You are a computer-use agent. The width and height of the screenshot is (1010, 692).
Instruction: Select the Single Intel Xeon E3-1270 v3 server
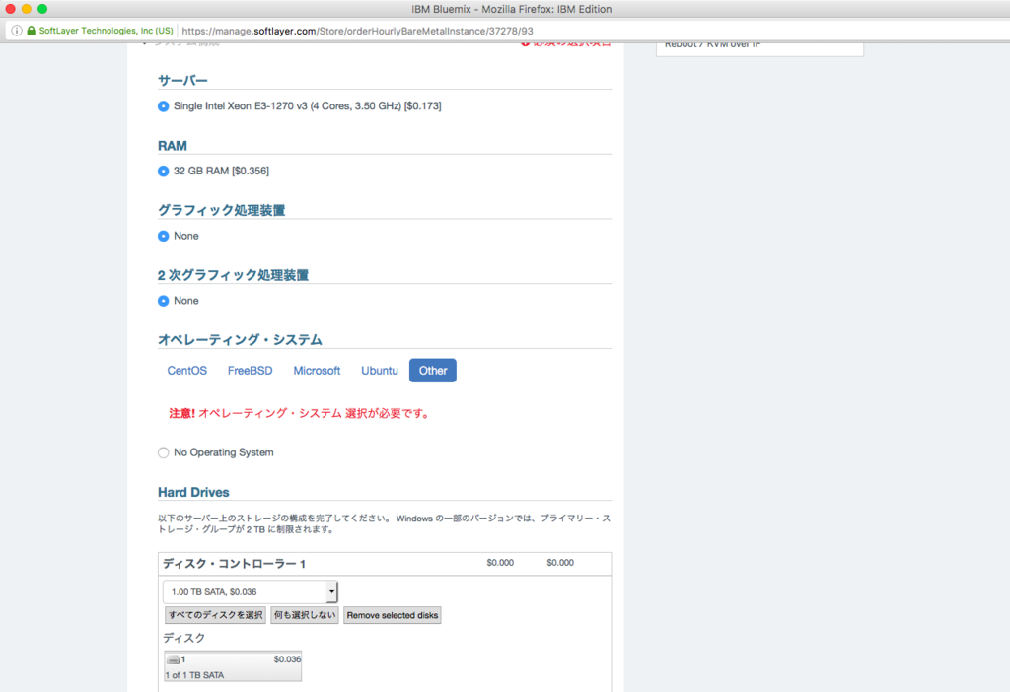click(x=162, y=105)
